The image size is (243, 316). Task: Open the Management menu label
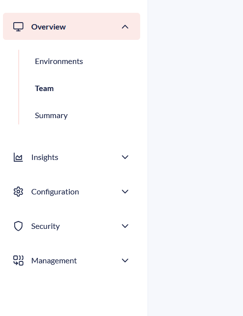(54, 261)
